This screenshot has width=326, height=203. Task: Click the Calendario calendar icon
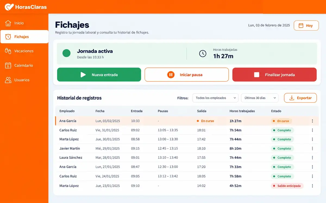[x=8, y=65]
